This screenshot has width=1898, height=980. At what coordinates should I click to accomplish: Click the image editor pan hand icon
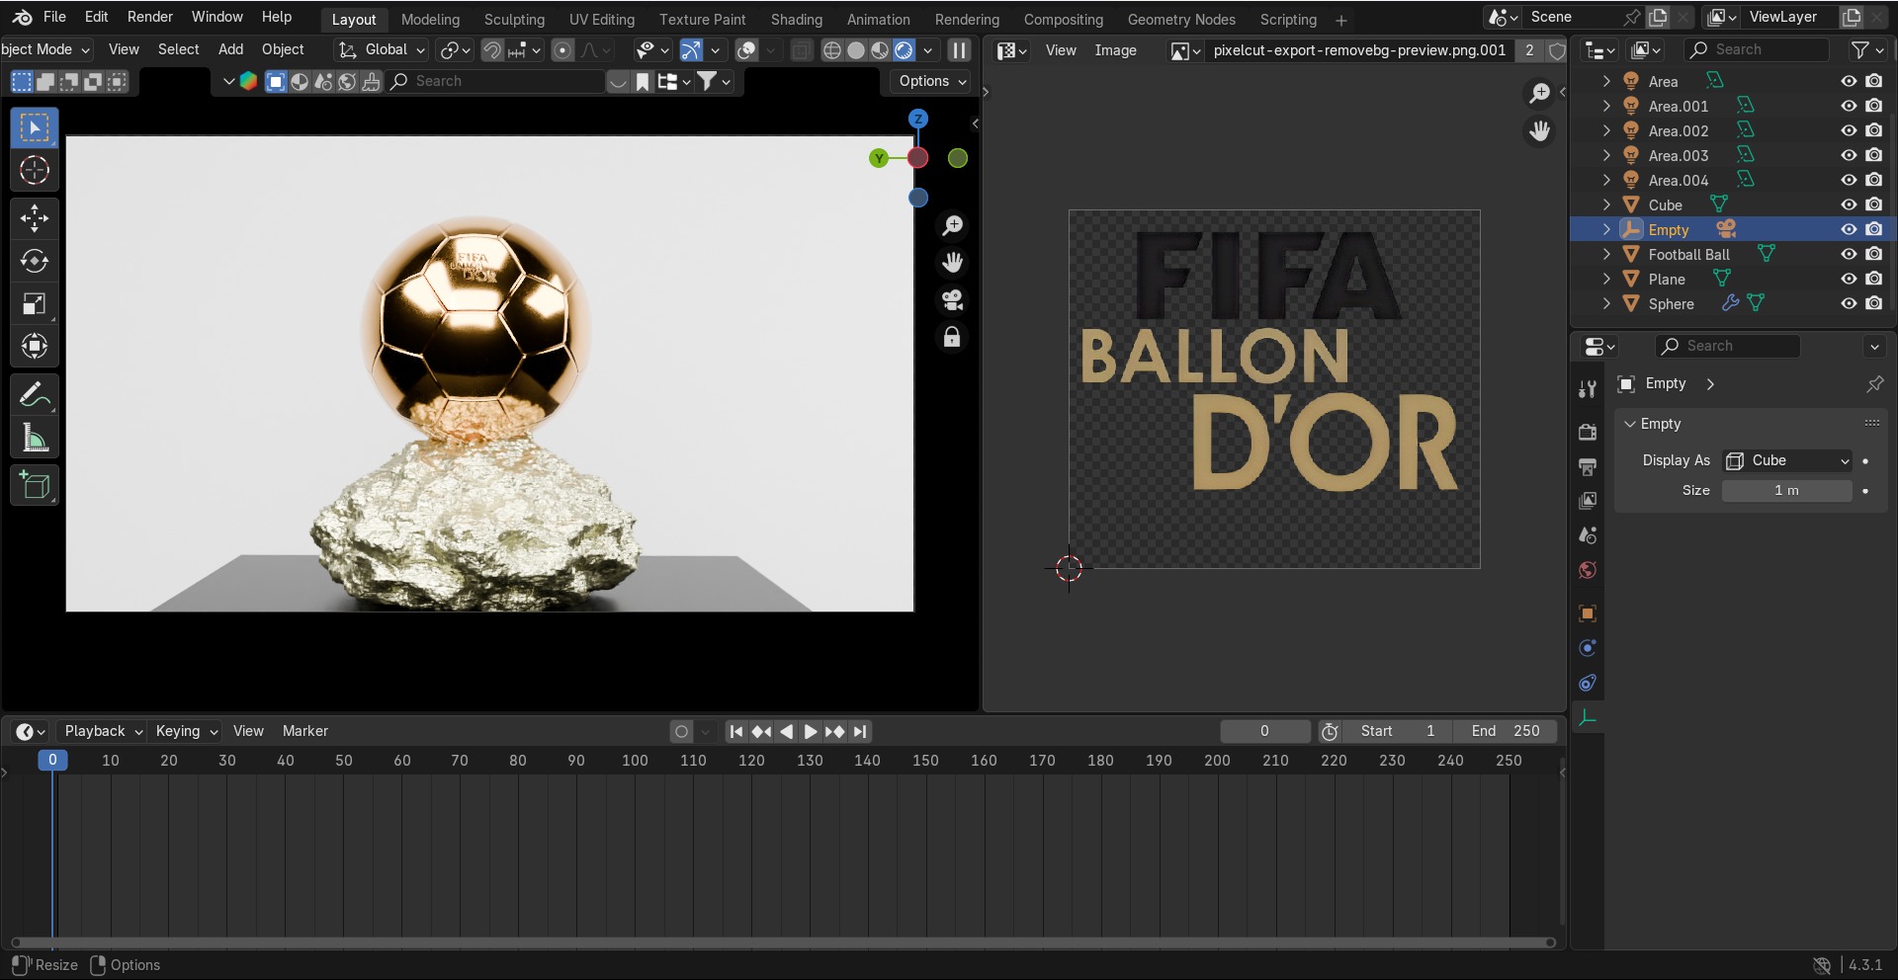pos(1539,131)
